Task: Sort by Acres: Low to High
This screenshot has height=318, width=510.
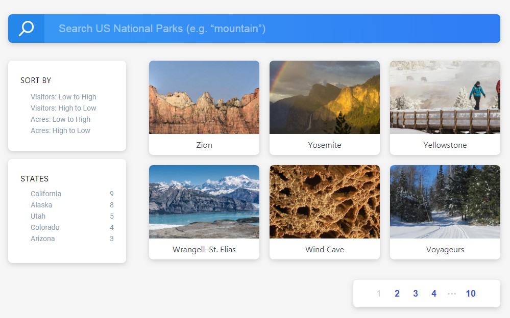Action: click(61, 119)
